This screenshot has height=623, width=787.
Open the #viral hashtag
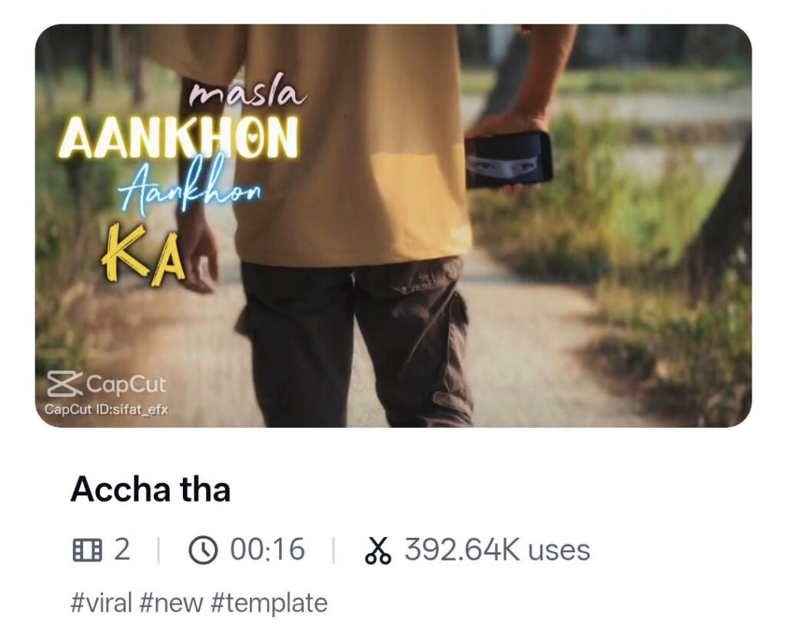click(101, 602)
